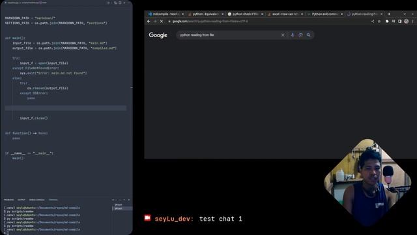Click the 'SECTIONS_PATH' assignment line
The image size is (417, 235).
click(56, 23)
